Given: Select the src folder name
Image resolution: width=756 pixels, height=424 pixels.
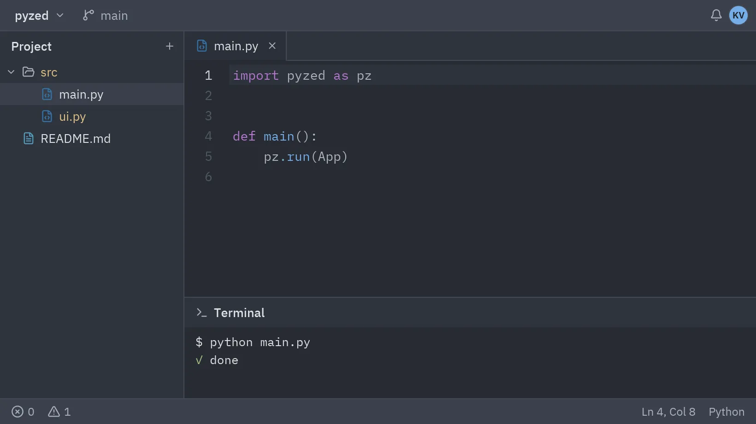Looking at the screenshot, I should coord(49,72).
